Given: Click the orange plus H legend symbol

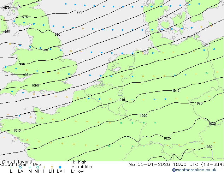Looking at the screenshot, I should pyautogui.click(x=44, y=167).
